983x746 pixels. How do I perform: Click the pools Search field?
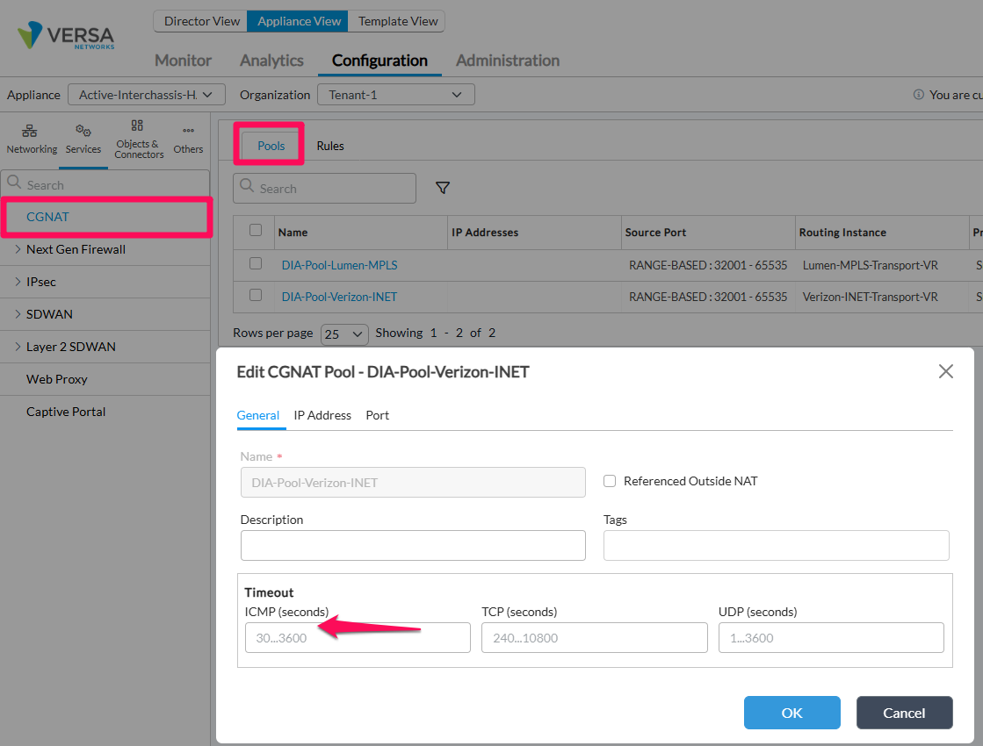(325, 188)
